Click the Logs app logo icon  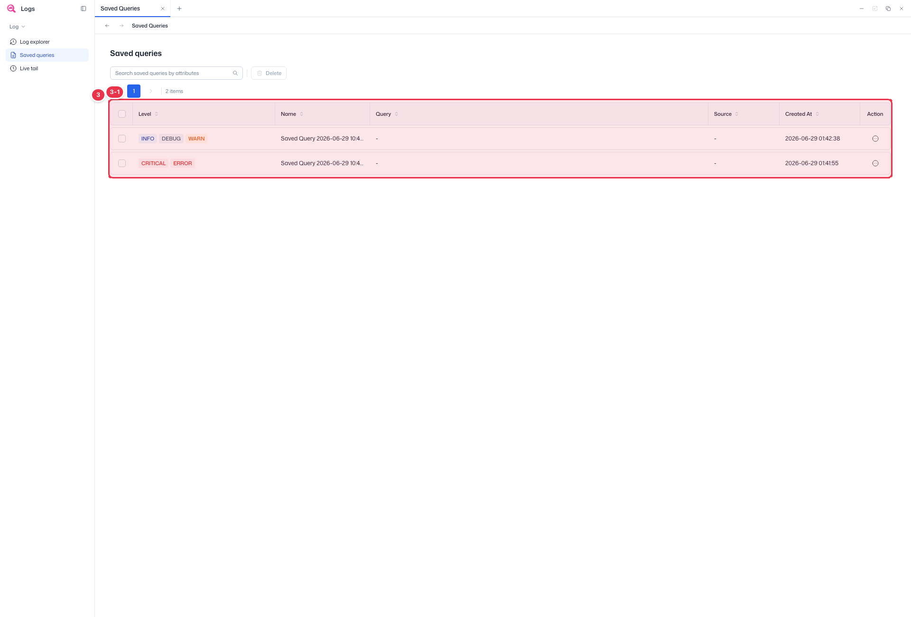[11, 9]
